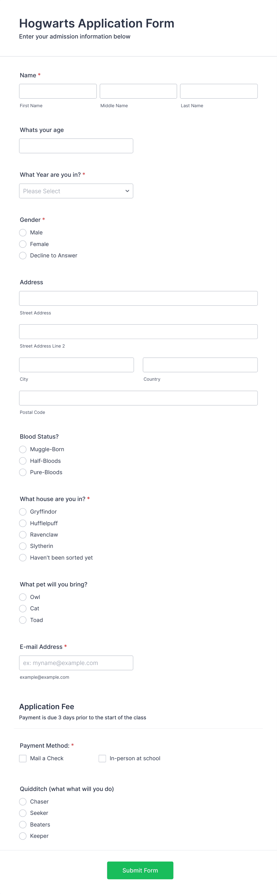This screenshot has height=894, width=277.
Task: Open the What Year are you in dropdown
Action: point(76,191)
